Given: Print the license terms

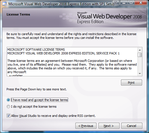Looking at the screenshot, I should (131, 83).
